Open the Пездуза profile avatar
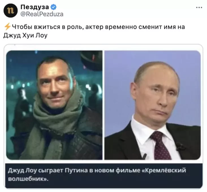Viewport: 207px width, 192px height. (x=10, y=11)
